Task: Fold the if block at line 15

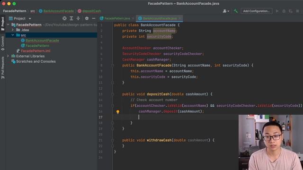Action: 112,106
